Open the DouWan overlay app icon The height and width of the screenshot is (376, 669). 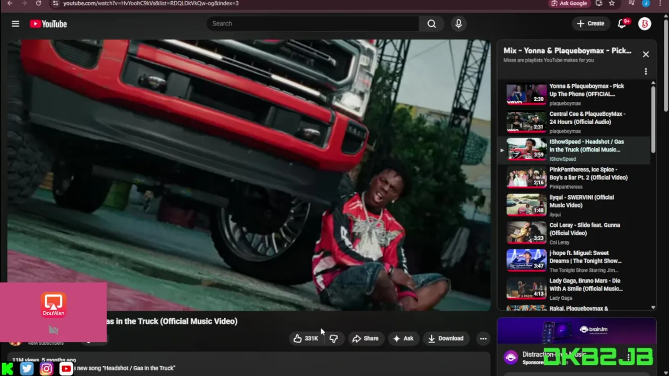pyautogui.click(x=53, y=305)
